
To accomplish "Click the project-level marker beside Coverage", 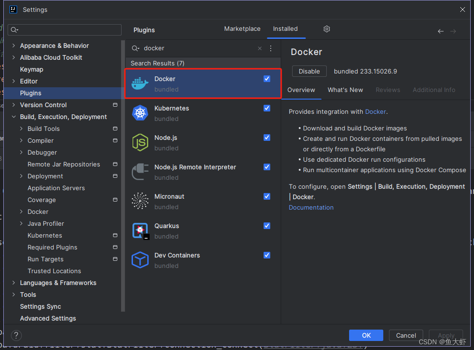I will [x=115, y=200].
